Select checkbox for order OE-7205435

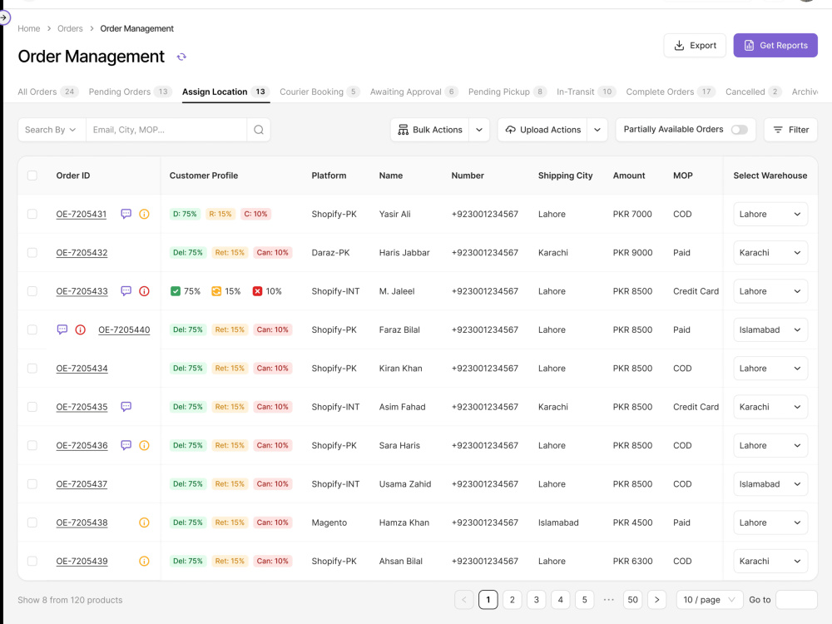[32, 407]
